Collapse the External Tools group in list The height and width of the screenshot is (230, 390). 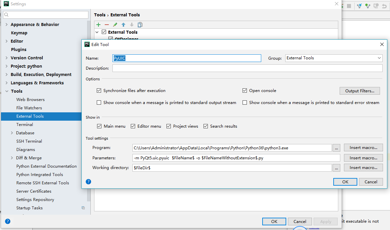point(97,32)
